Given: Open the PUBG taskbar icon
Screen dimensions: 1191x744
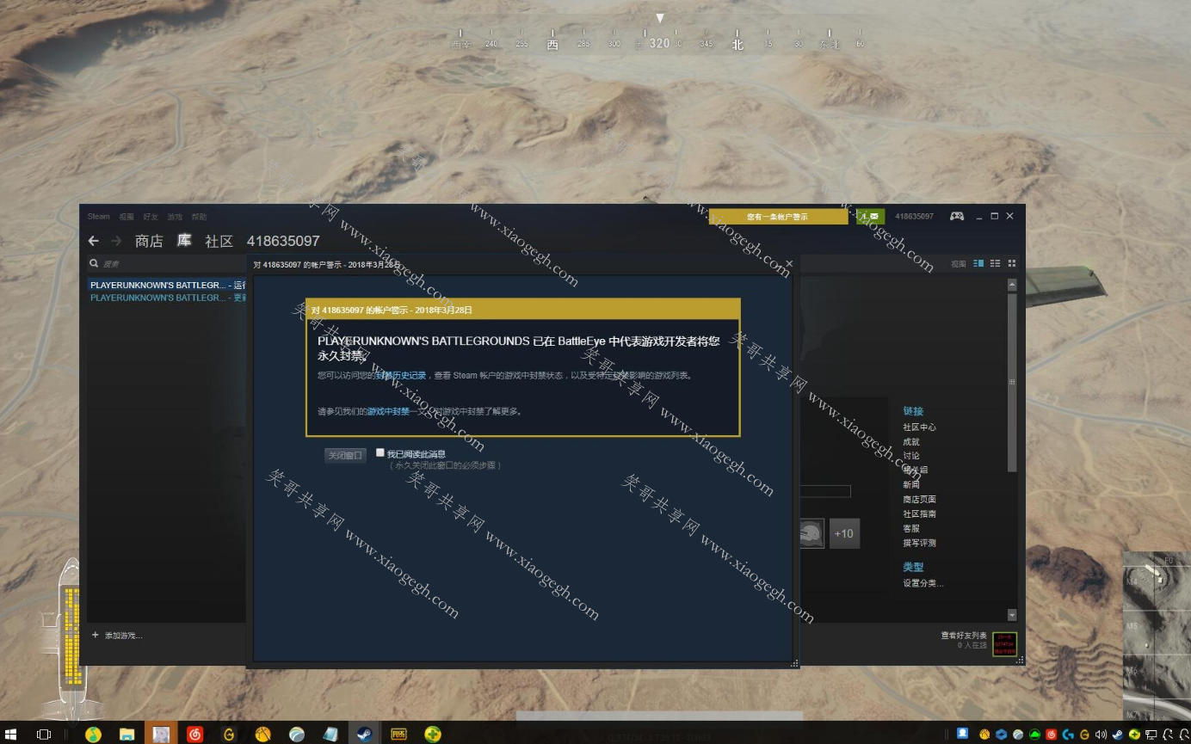Looking at the screenshot, I should [398, 734].
